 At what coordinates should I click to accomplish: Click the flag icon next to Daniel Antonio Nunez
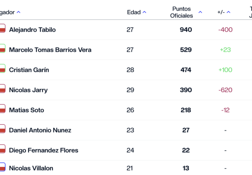(3, 129)
